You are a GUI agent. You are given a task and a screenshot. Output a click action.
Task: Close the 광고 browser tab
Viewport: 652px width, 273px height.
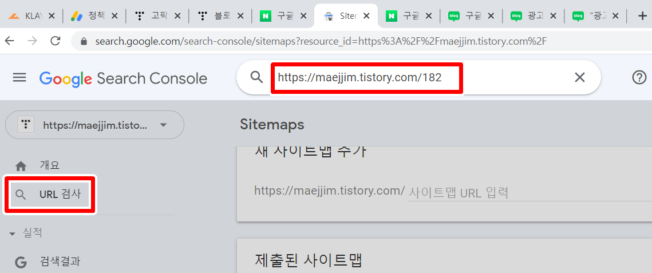[553, 16]
